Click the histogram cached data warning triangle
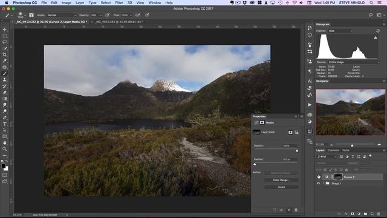Screen dimensions: 387x218 pos(376,38)
